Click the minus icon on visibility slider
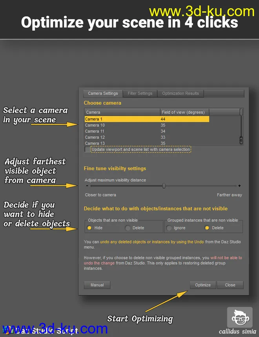Screen dimensions: 259x337 coord(87,186)
